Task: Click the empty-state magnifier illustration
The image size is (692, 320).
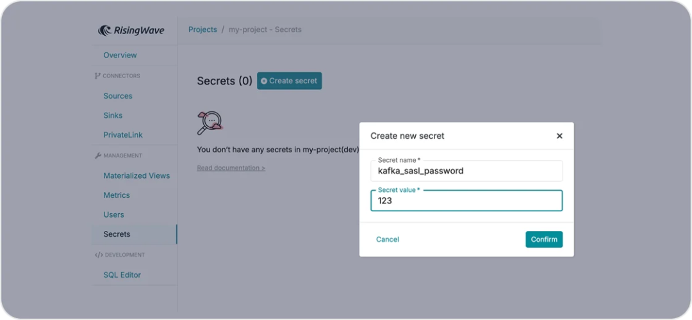Action: [210, 122]
